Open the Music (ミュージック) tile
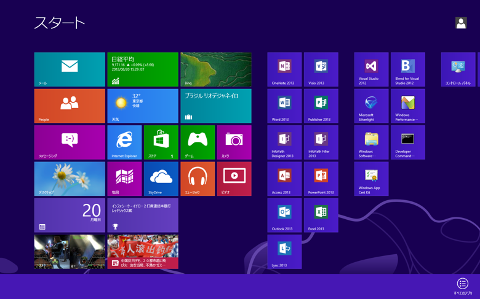The image size is (480, 299). (x=198, y=179)
